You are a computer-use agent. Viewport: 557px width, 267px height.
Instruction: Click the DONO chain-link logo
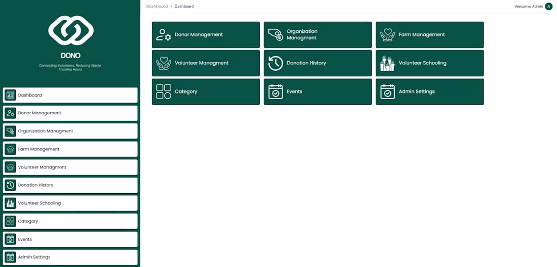click(71, 30)
